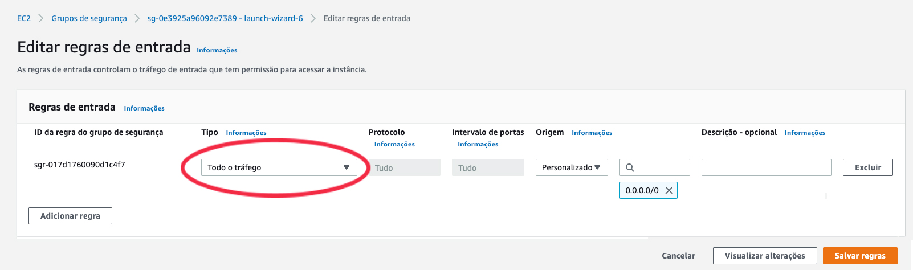Click Informações link next to Tipo column
Screen dimensions: 913x270
click(246, 133)
